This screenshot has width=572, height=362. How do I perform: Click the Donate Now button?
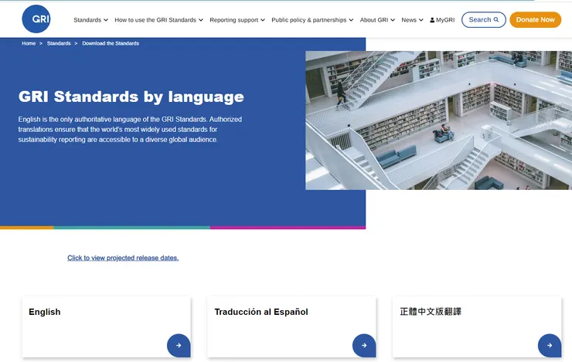(535, 19)
